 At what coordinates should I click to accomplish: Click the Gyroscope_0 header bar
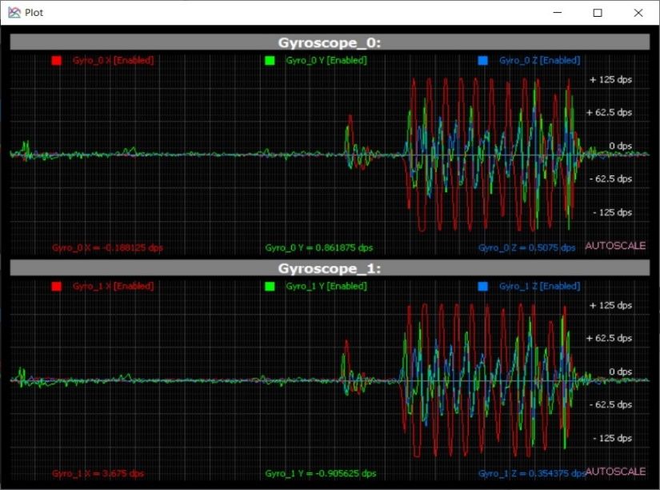[330, 42]
